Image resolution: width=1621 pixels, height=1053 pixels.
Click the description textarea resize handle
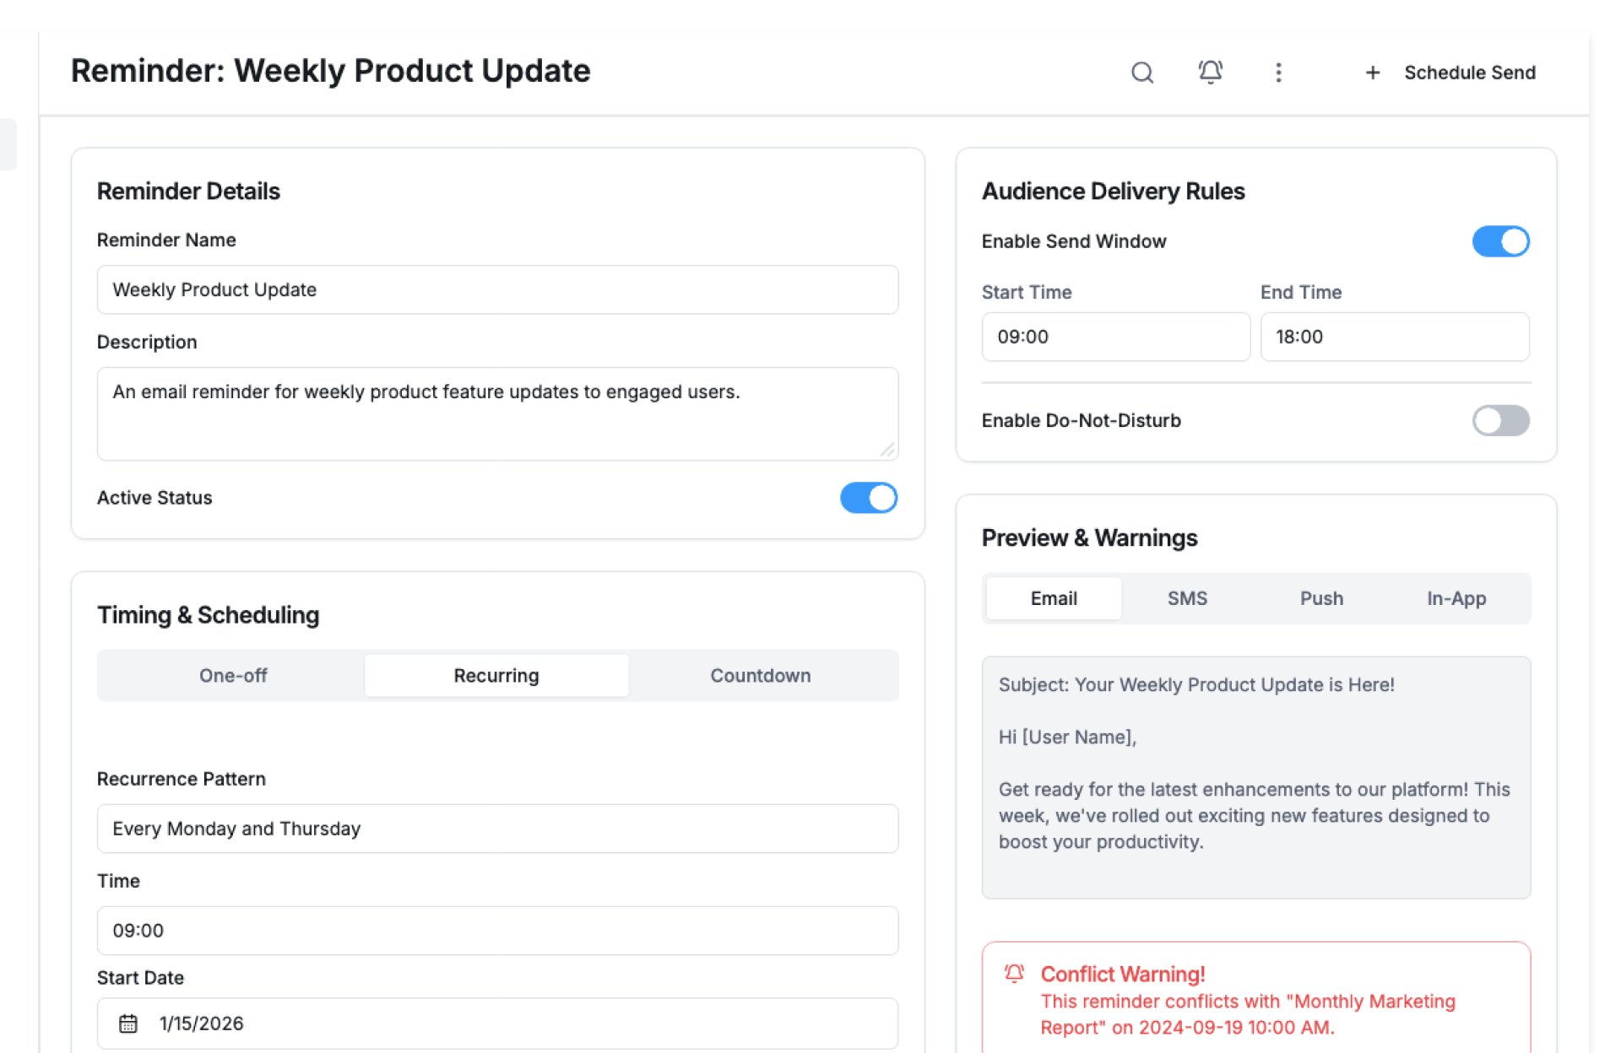[887, 451]
